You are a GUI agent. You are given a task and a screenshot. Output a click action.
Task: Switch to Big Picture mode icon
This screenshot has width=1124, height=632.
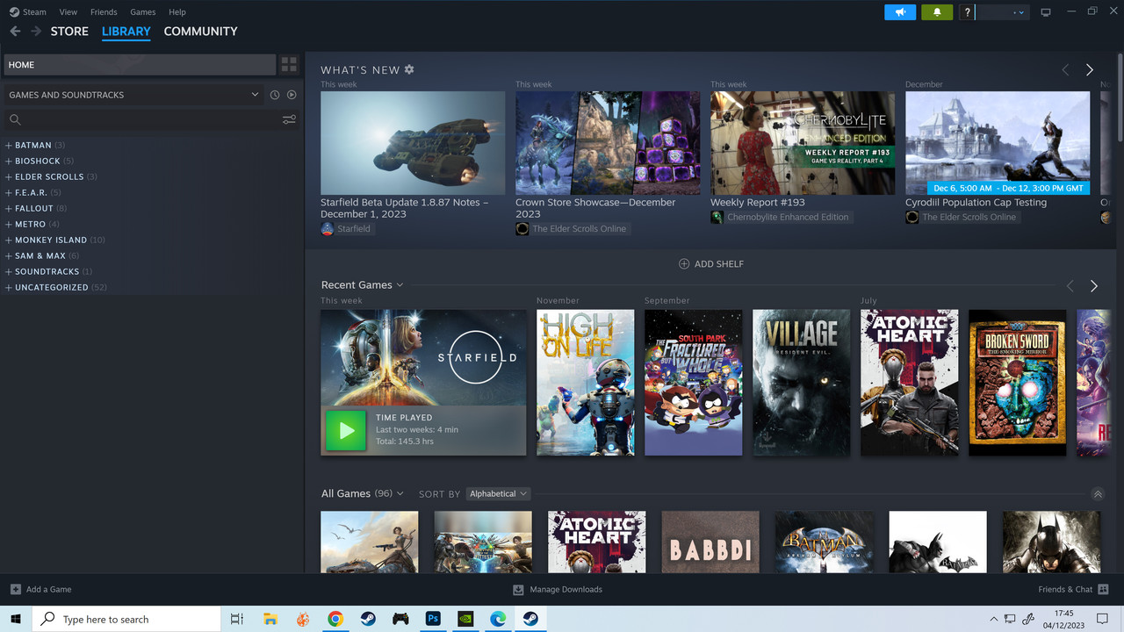1046,12
